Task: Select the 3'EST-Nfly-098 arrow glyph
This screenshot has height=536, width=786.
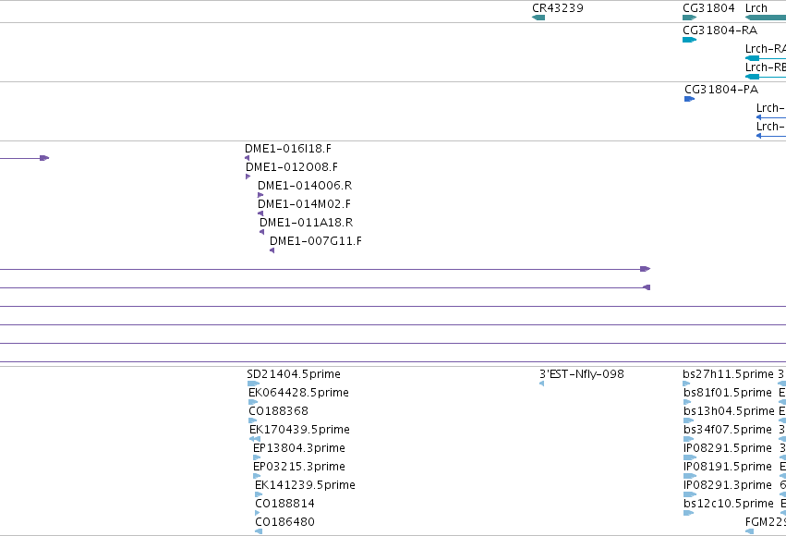Action: (541, 384)
